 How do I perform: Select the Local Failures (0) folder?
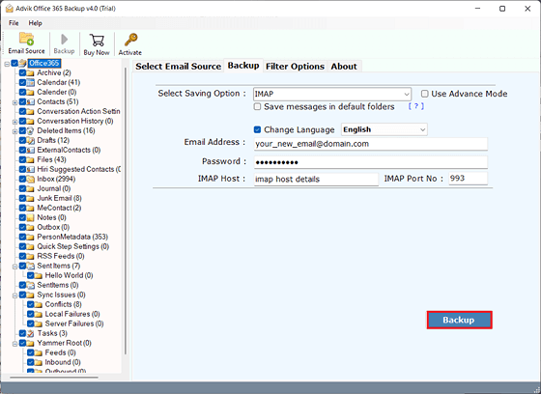coord(72,314)
